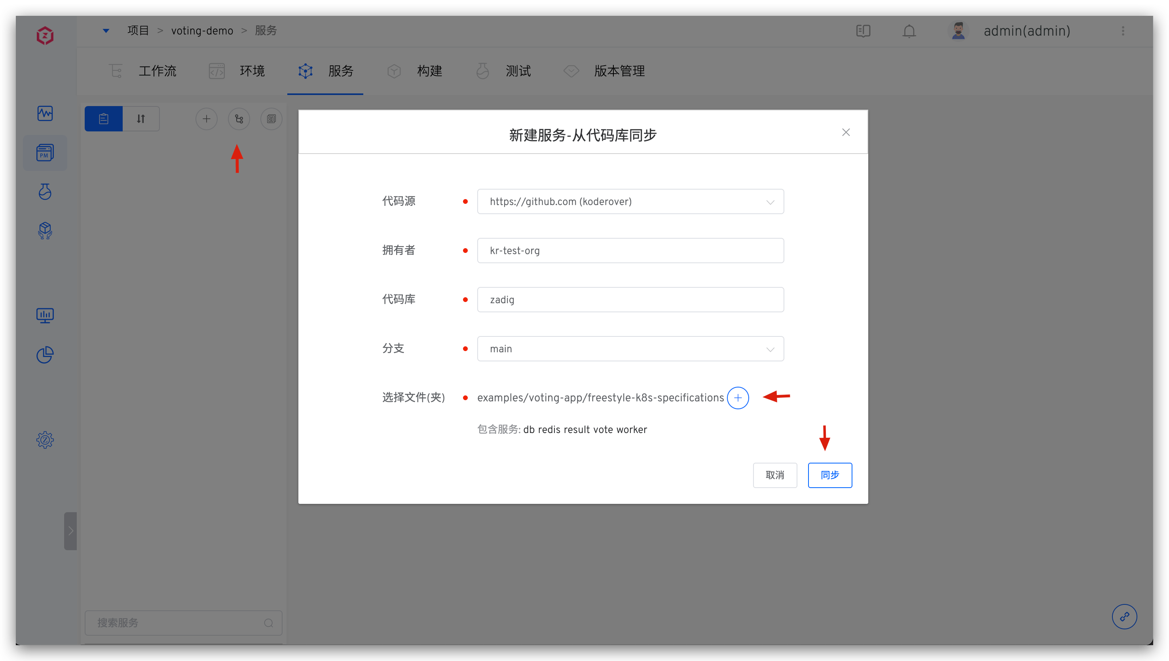
Task: Open the system settings gear in sidebar
Action: coord(45,439)
